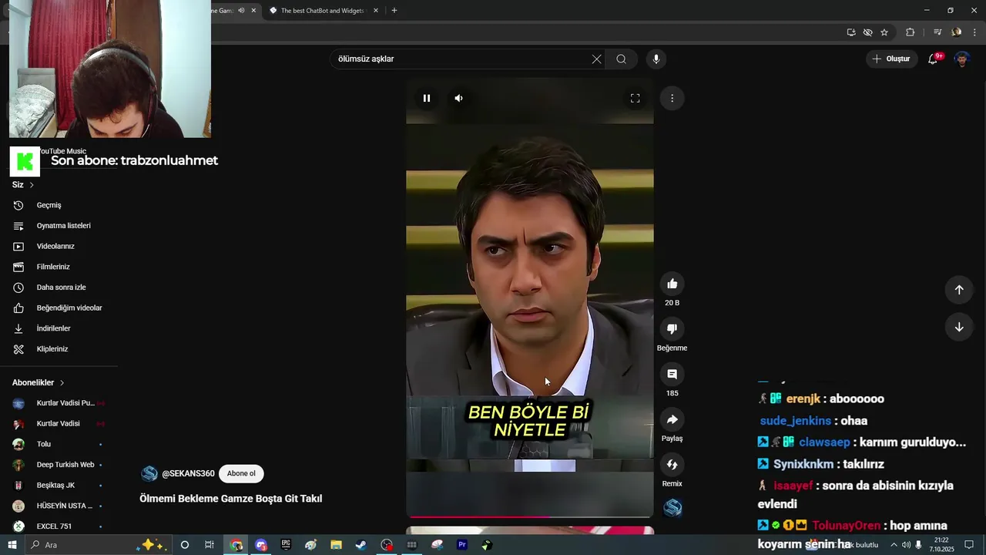Switch to The best ChatBot and Widgets tab

click(322, 11)
